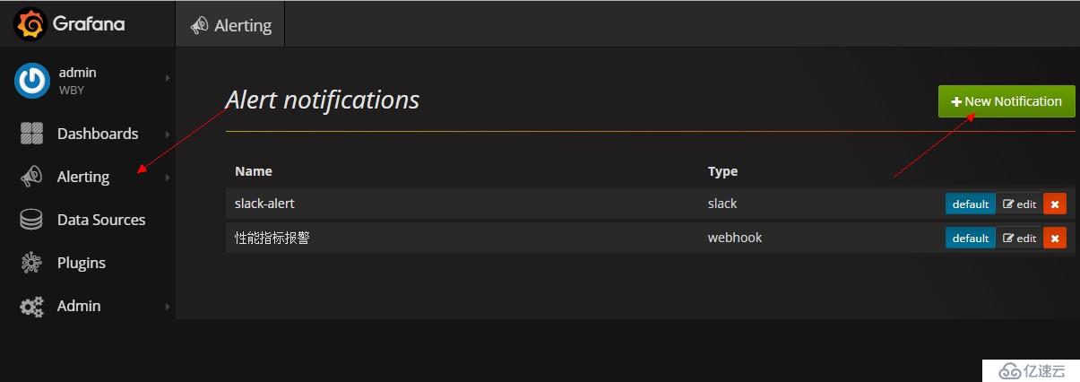Click the Admin gears icon
Image resolution: width=1080 pixels, height=382 pixels.
[x=31, y=306]
